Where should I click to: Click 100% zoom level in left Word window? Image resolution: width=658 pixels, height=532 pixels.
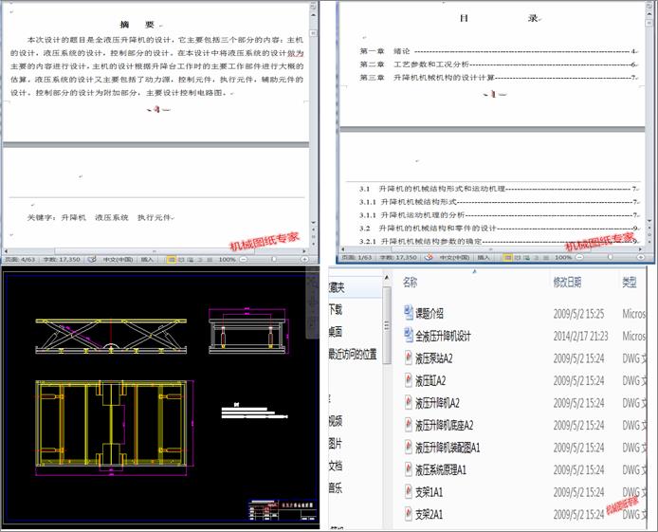point(227,259)
